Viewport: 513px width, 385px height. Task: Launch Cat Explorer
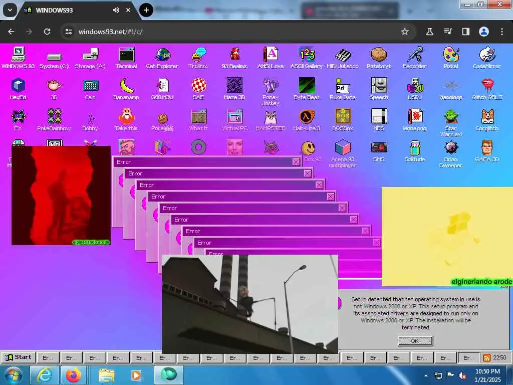(162, 58)
